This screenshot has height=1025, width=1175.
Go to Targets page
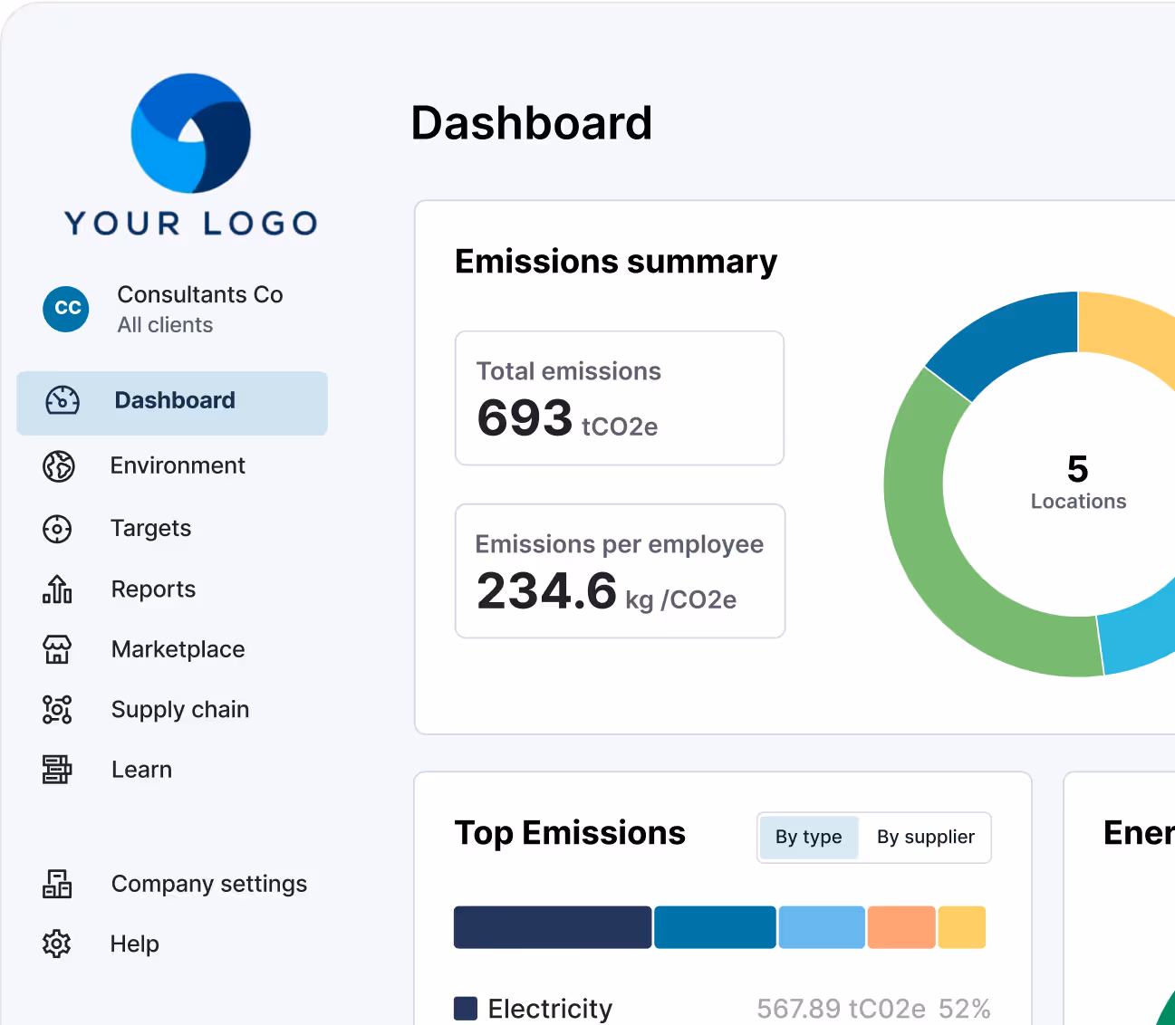click(x=150, y=529)
